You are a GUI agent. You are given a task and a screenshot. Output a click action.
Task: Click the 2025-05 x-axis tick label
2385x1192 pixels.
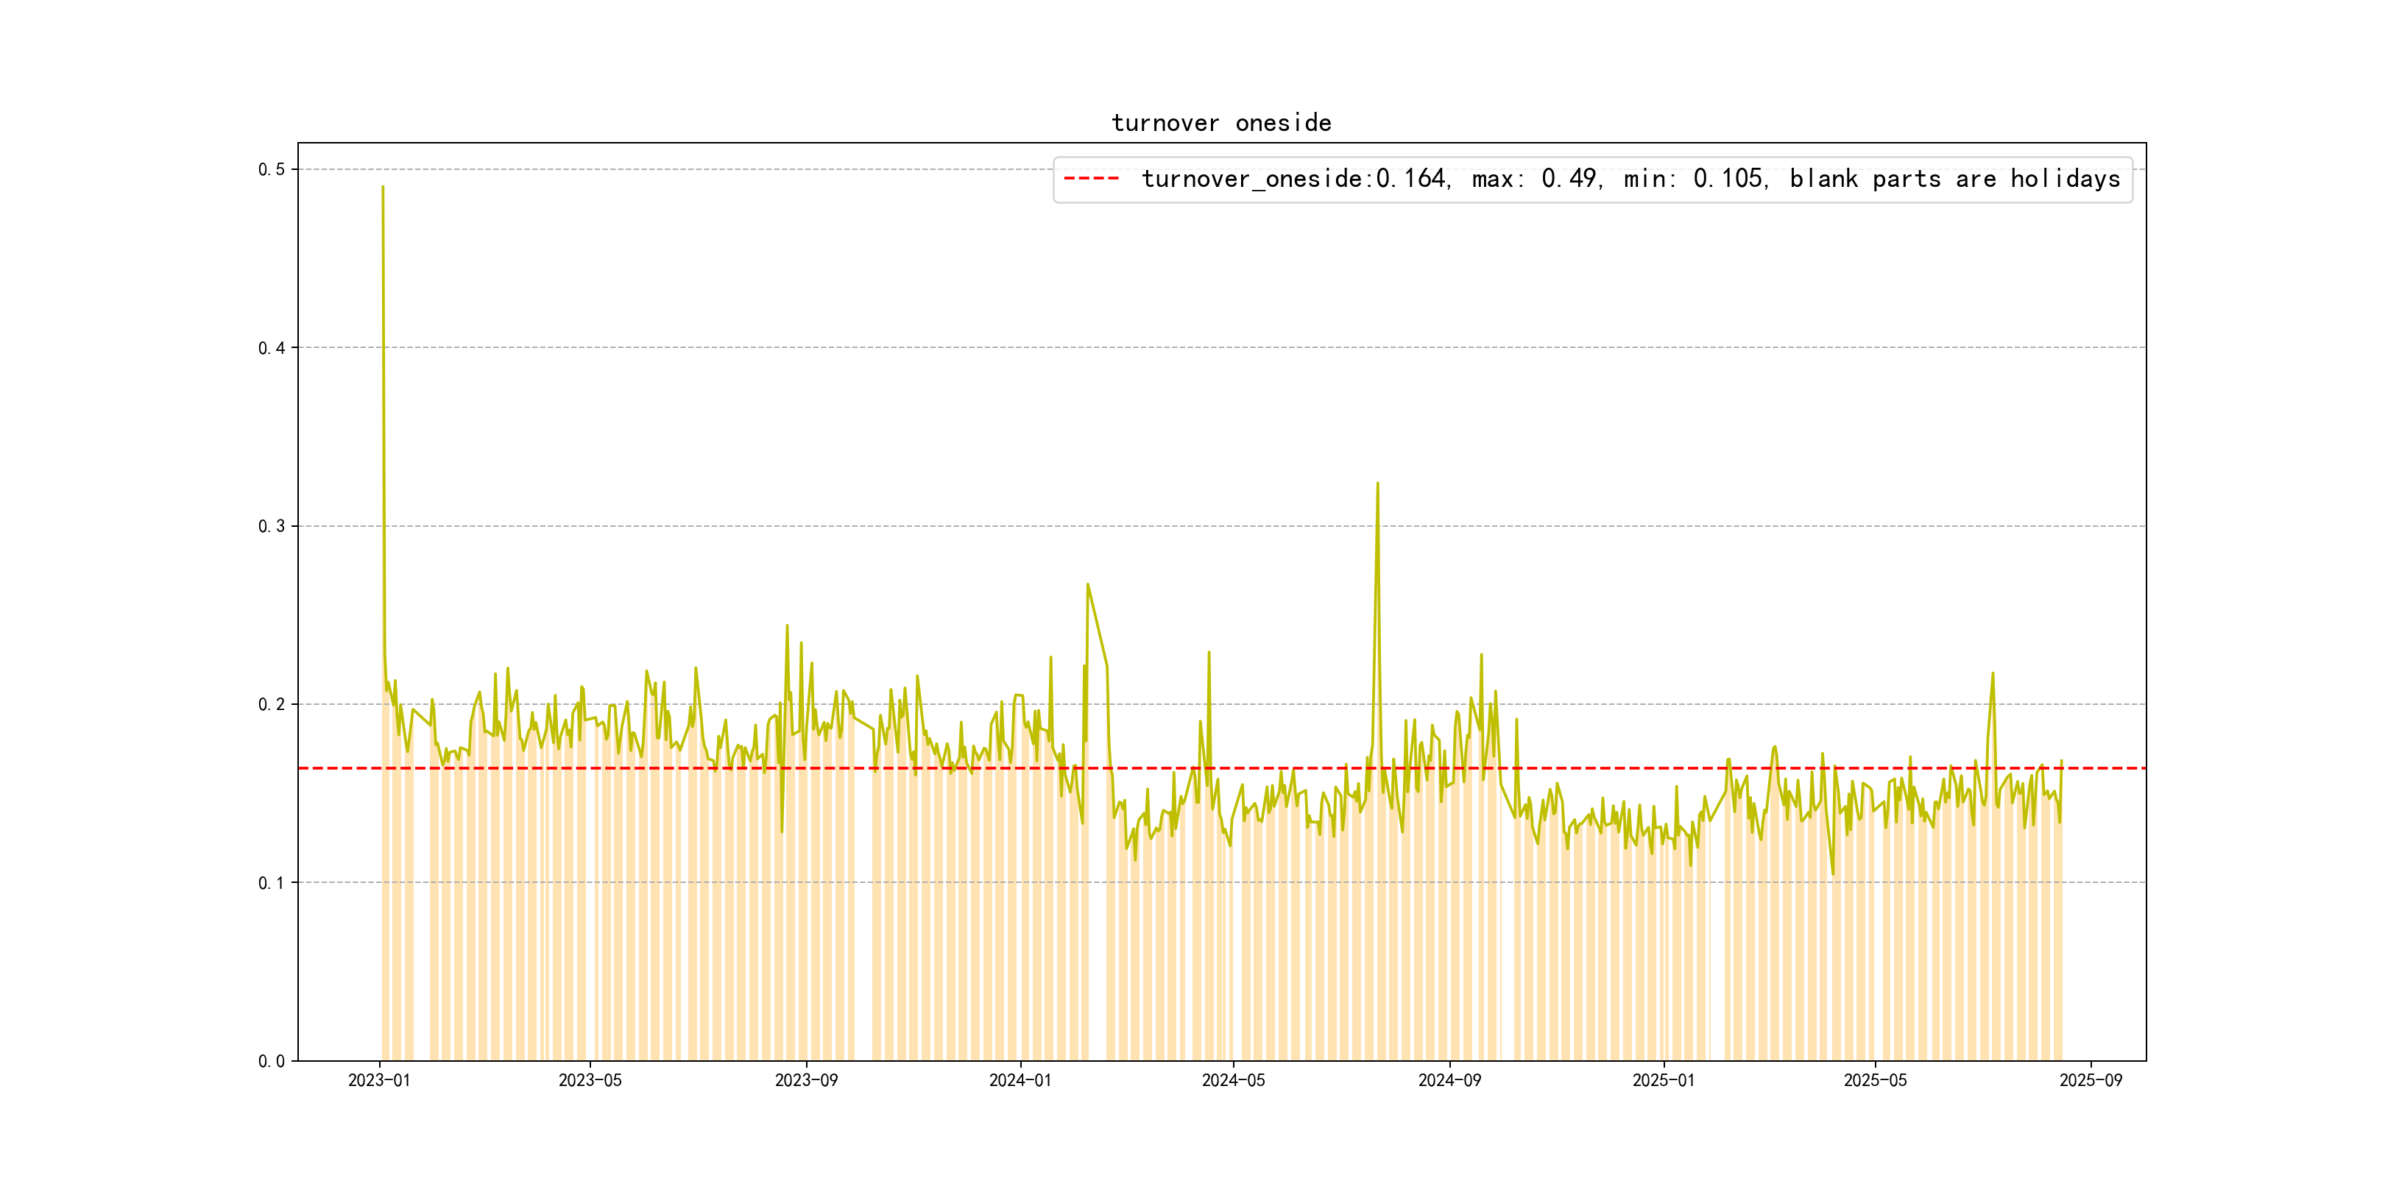tap(1875, 1080)
